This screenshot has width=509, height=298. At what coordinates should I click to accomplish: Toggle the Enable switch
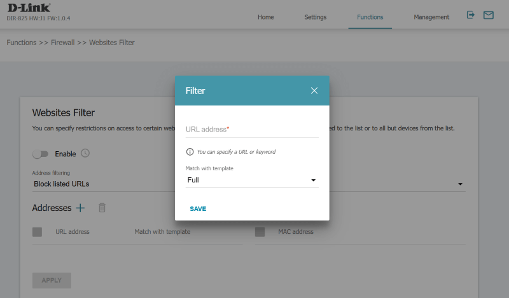pos(40,154)
